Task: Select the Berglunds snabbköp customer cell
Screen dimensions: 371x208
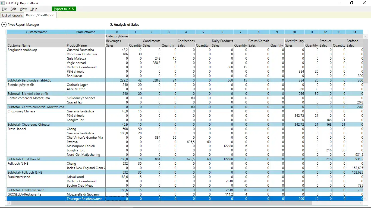Action: pos(22,50)
